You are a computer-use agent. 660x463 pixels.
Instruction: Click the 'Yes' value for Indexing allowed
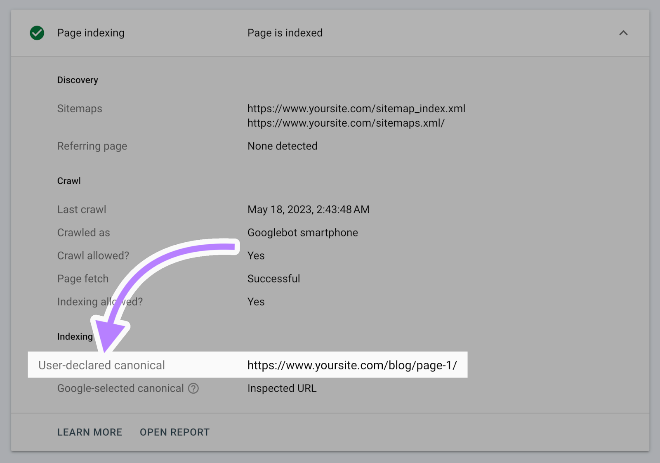pyautogui.click(x=256, y=302)
